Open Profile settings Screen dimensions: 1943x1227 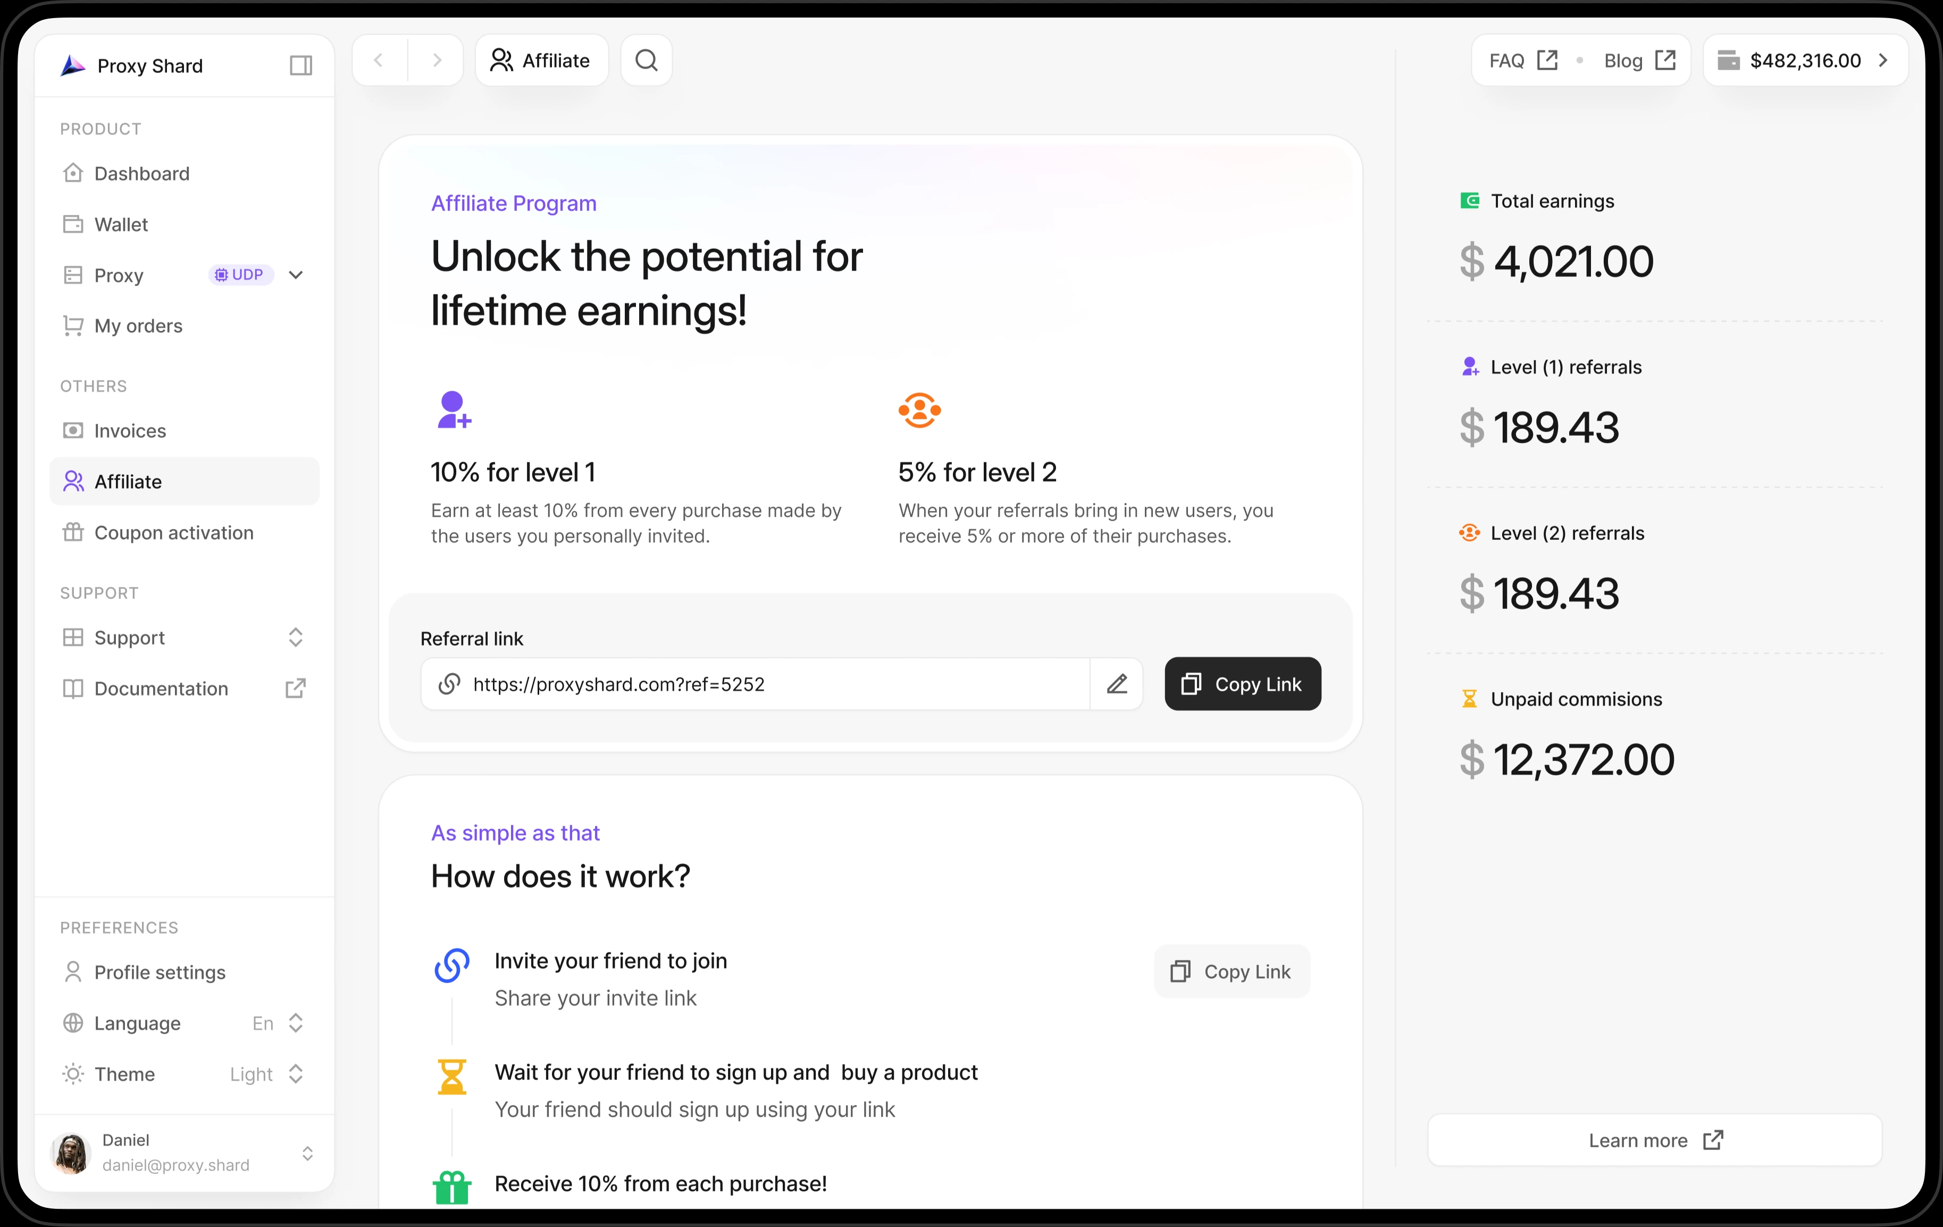coord(185,972)
